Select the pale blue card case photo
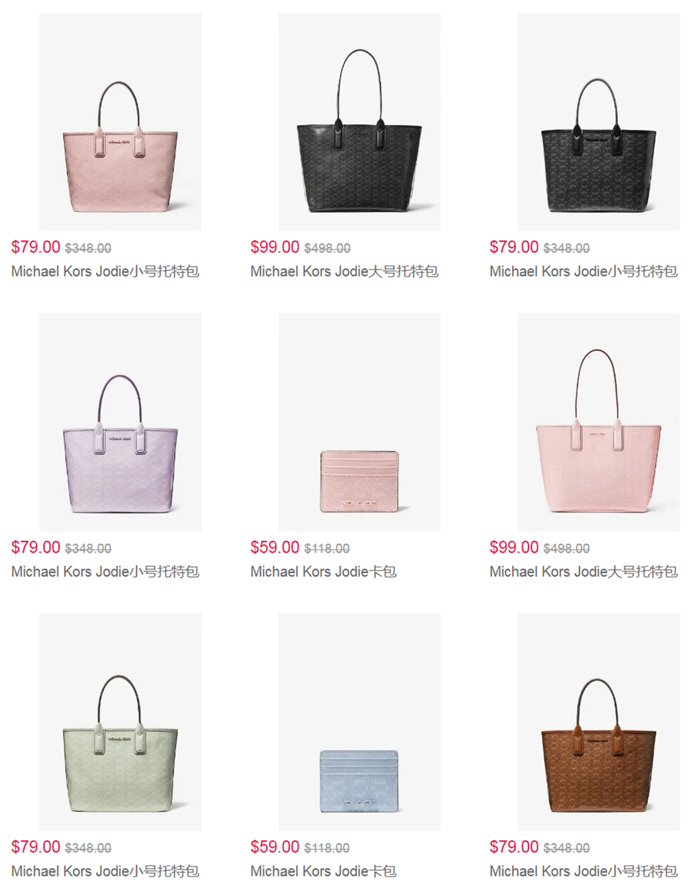The width and height of the screenshot is (696, 893). [359, 722]
